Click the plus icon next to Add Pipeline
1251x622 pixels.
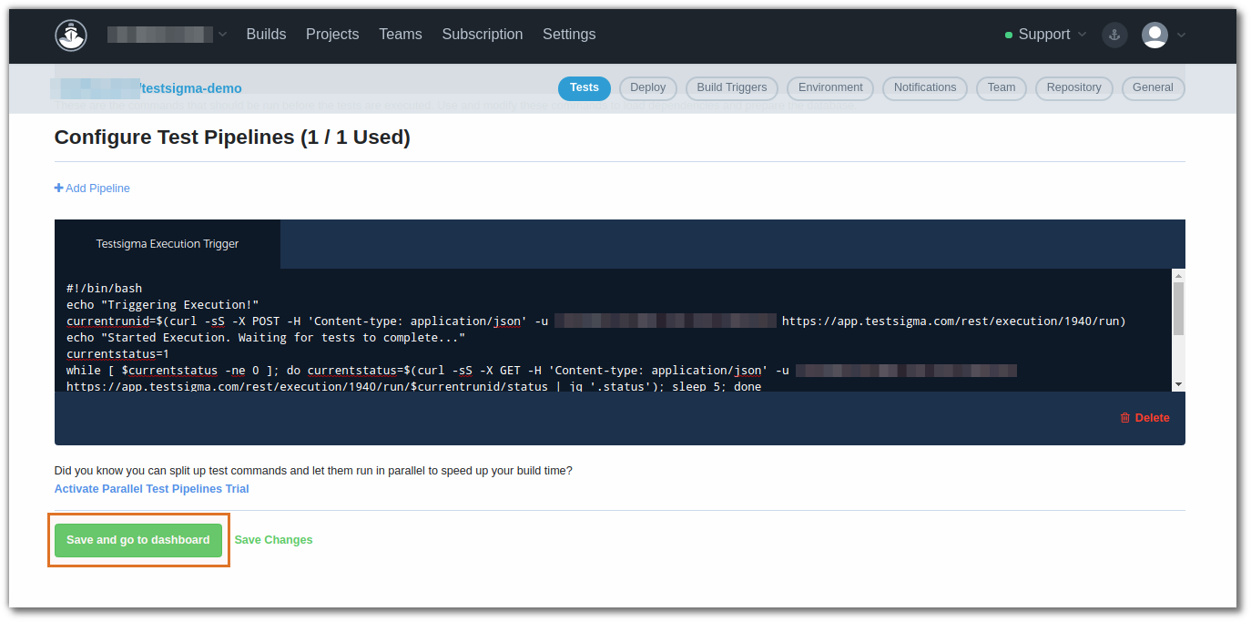[x=58, y=188]
